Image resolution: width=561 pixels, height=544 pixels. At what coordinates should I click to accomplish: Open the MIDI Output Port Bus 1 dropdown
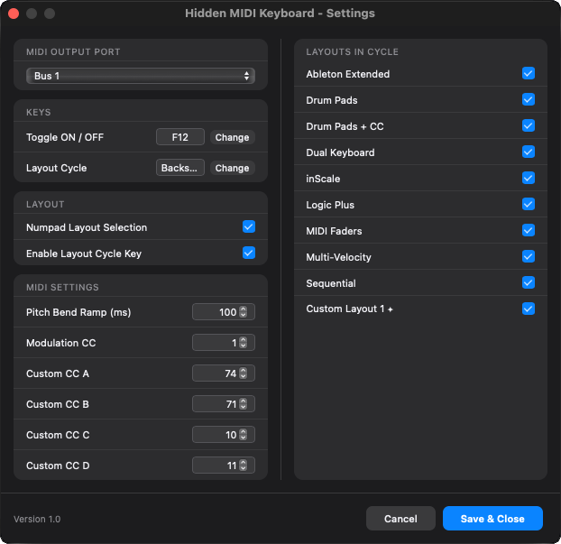tap(141, 76)
